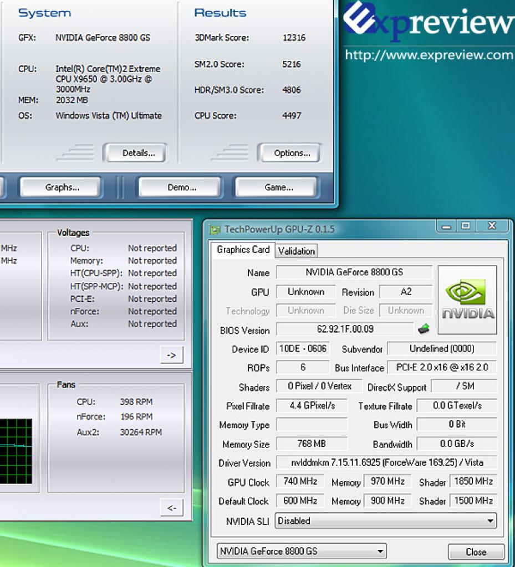Image resolution: width=515 pixels, height=567 pixels.
Task: Click the OS value Windows Vista Ultimate
Action: click(109, 116)
